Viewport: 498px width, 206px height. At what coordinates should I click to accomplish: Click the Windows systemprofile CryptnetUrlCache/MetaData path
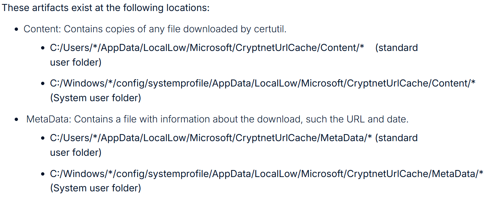coord(267,173)
